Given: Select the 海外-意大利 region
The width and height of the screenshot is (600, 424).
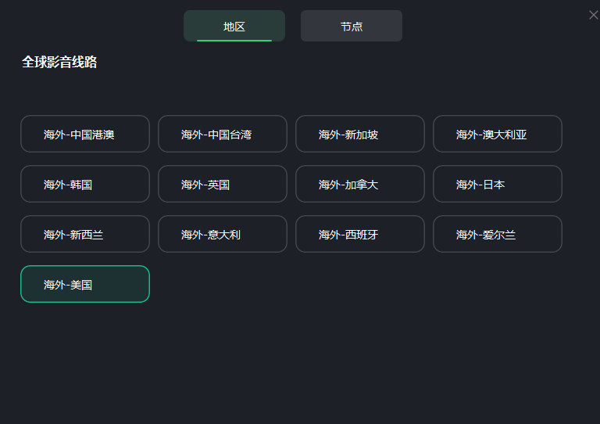Looking at the screenshot, I should 223,234.
